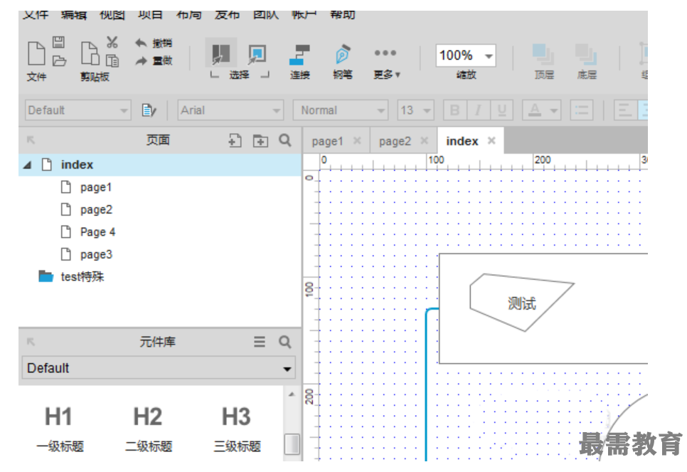
Task: Select the H1 一级标题 widget
Action: [x=59, y=428]
